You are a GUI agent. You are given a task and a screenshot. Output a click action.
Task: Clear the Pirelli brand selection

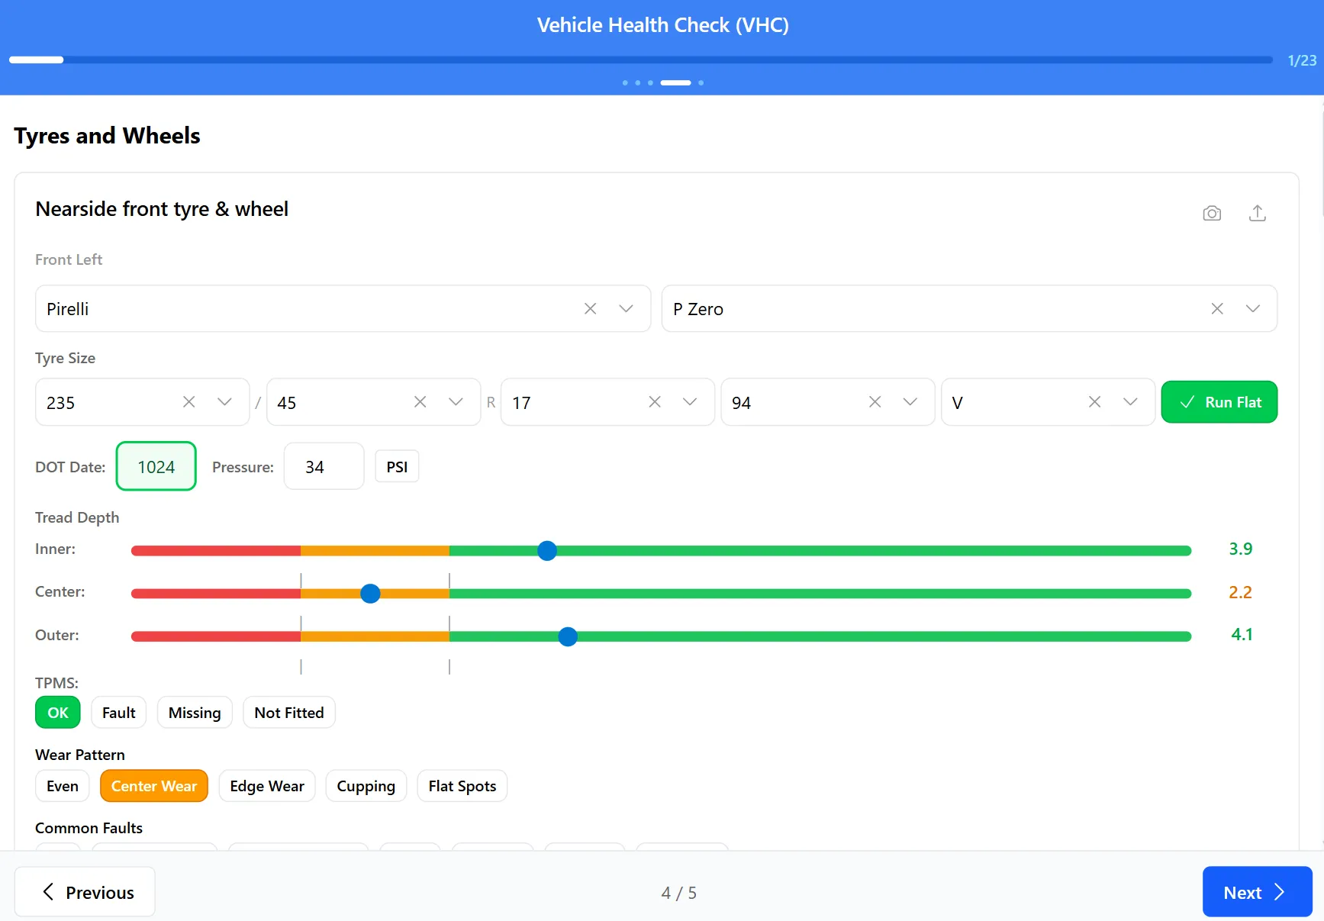pyautogui.click(x=590, y=309)
